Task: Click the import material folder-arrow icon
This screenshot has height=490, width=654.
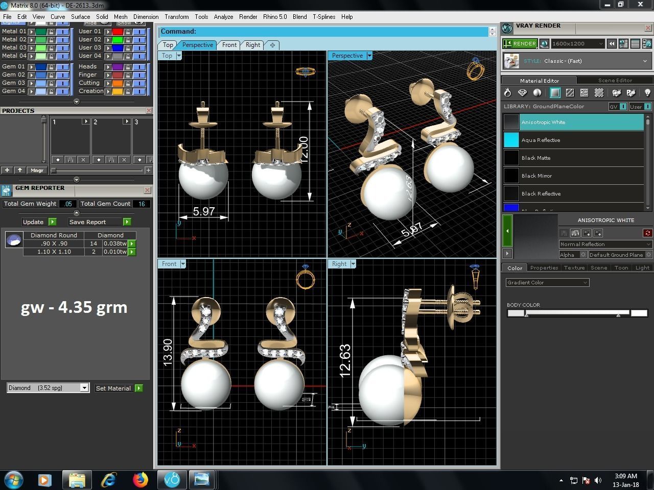Action: pos(587,233)
